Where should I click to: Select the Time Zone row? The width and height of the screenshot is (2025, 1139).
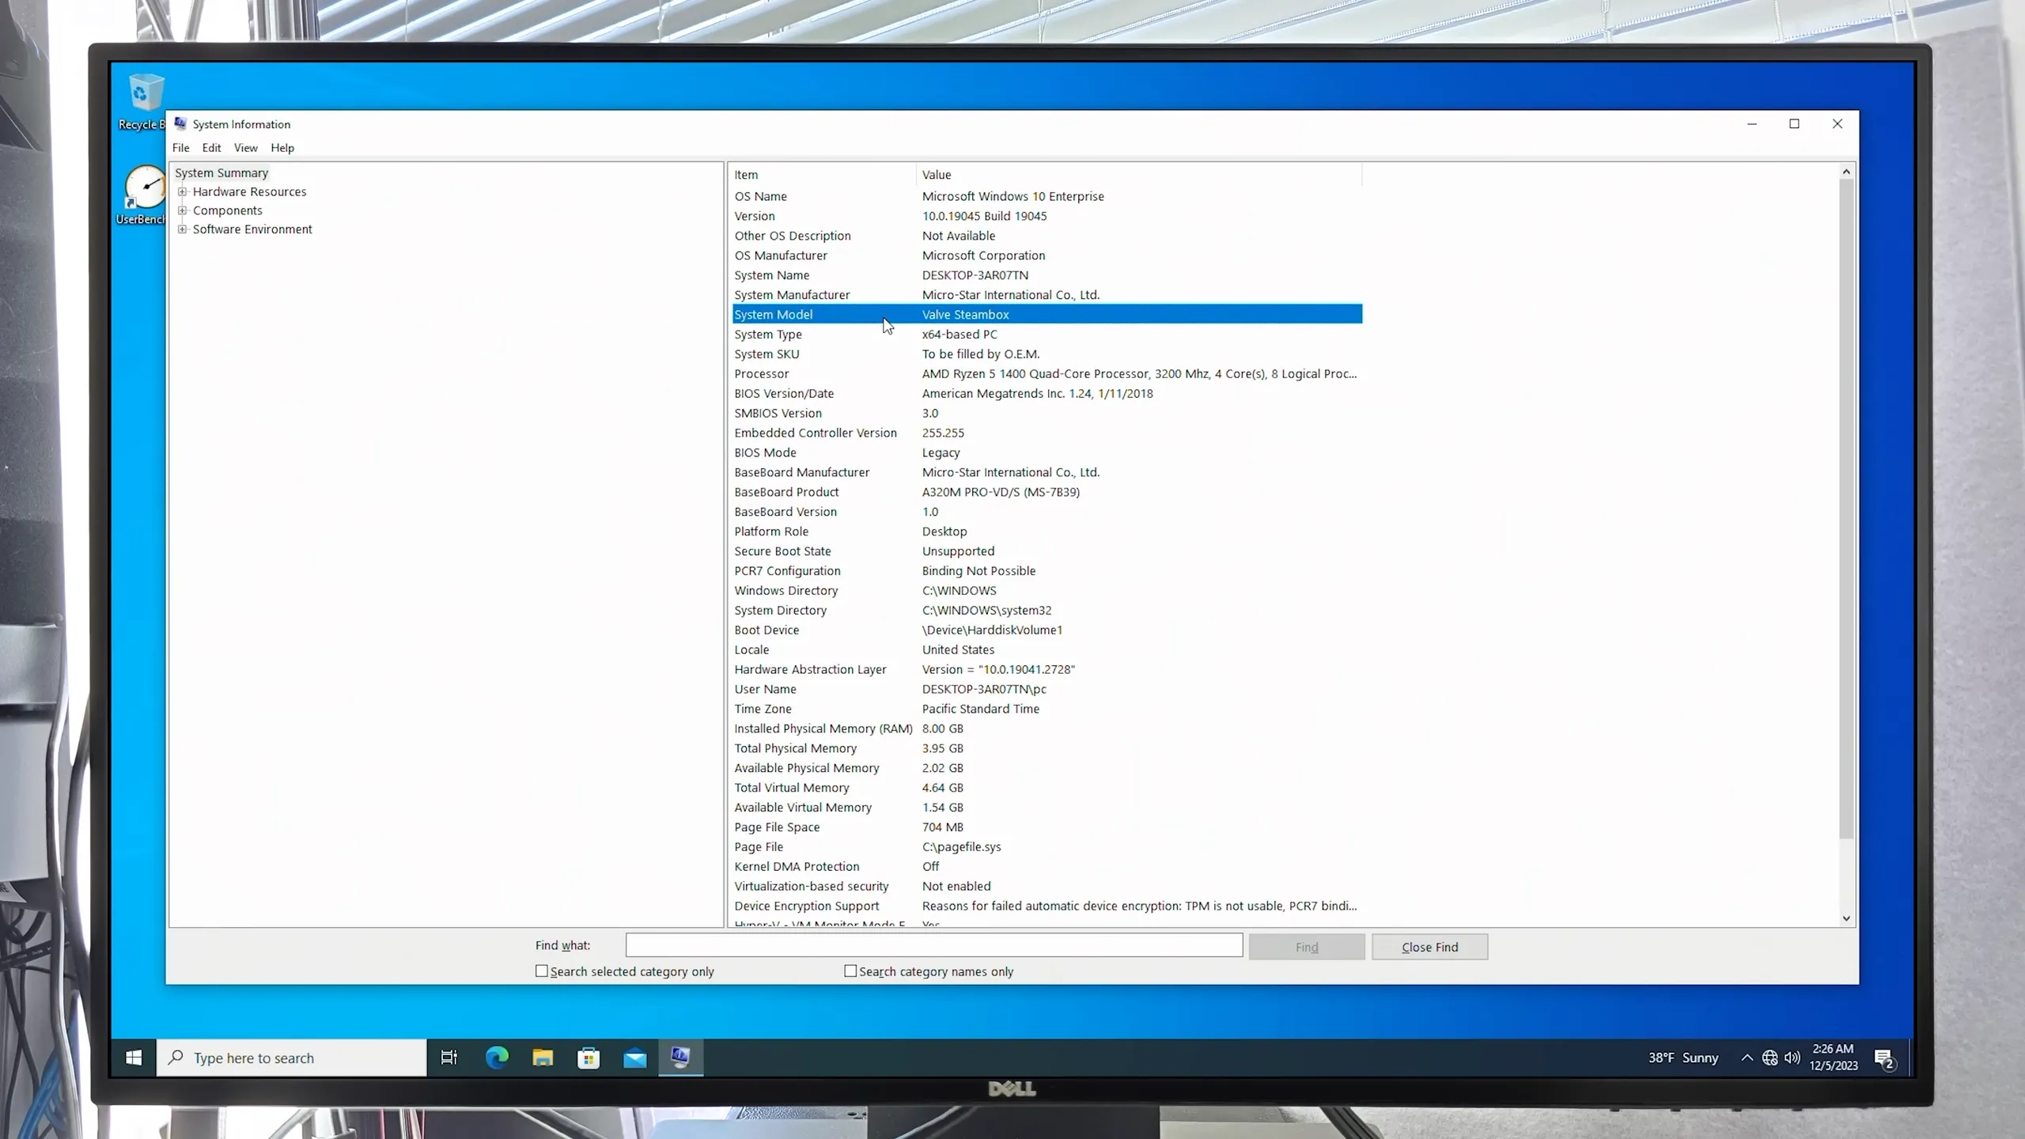coord(1047,709)
